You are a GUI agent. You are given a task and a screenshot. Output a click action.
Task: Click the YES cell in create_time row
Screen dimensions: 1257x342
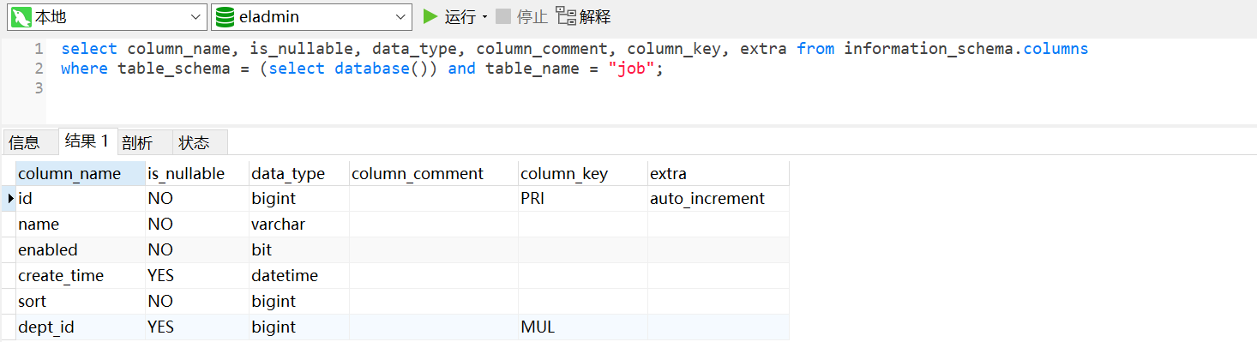[x=197, y=275]
